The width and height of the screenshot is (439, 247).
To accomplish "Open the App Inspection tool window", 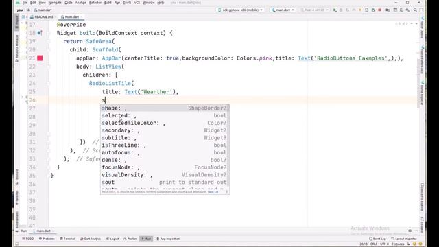I will click(x=168, y=239).
